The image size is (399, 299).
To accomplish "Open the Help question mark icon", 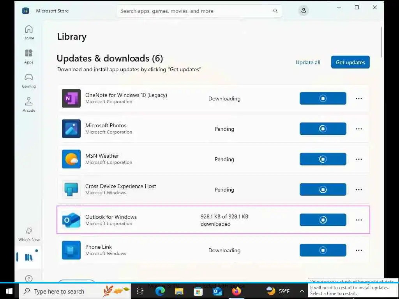I will tap(29, 278).
